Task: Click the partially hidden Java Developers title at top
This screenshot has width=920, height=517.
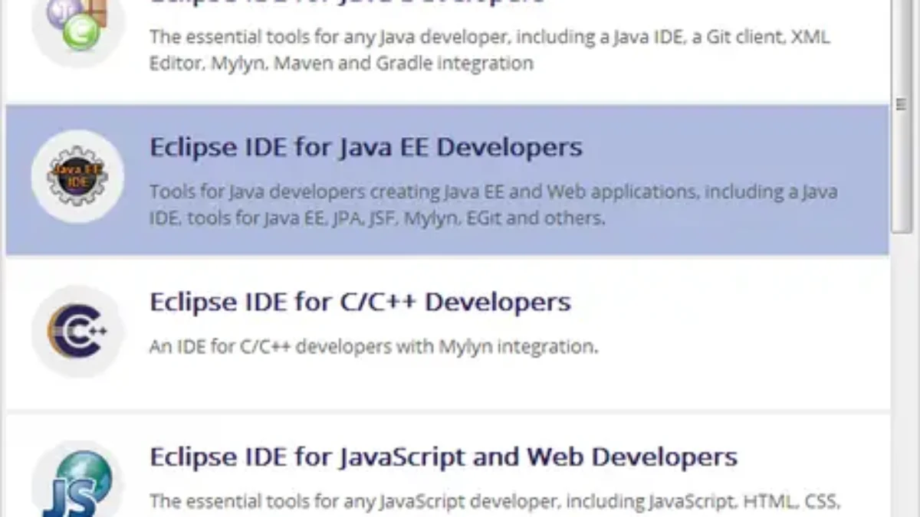Action: click(x=347, y=3)
